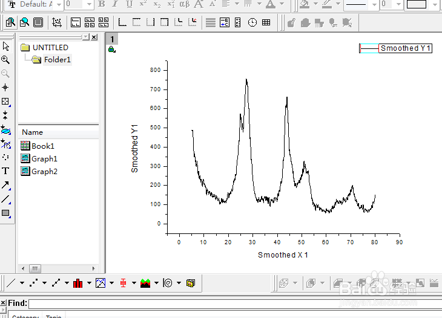Screen dimensions: 442x318
Task: Expand the Column plot type dropdown arrow
Action: pos(89,283)
